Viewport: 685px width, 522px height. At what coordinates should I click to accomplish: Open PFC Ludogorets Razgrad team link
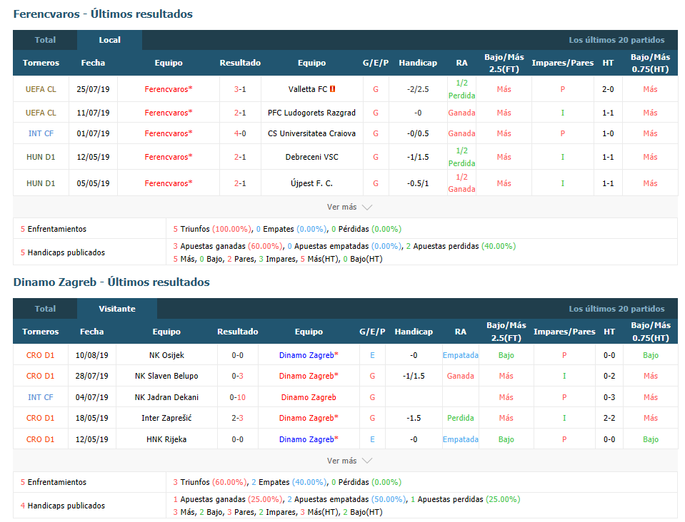(311, 113)
